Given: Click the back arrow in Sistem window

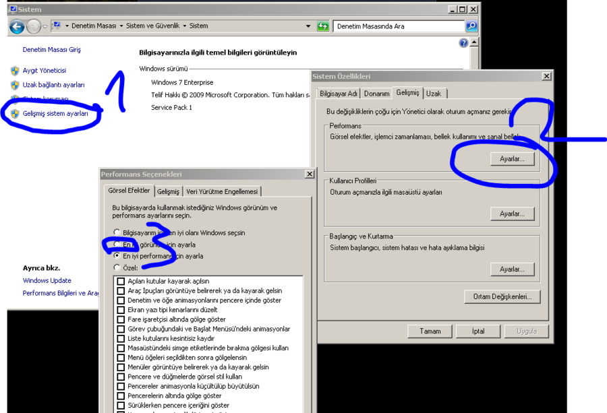Looking at the screenshot, I should click(17, 27).
